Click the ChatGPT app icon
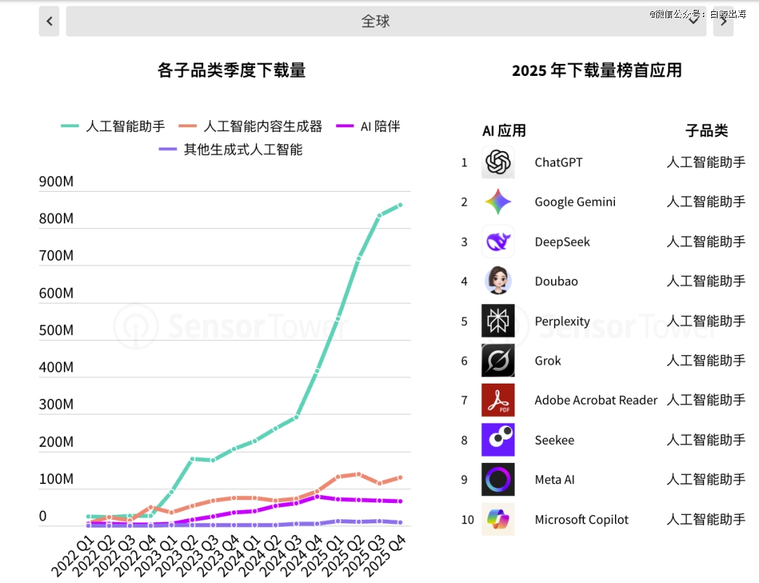This screenshot has width=759, height=583. pos(498,162)
